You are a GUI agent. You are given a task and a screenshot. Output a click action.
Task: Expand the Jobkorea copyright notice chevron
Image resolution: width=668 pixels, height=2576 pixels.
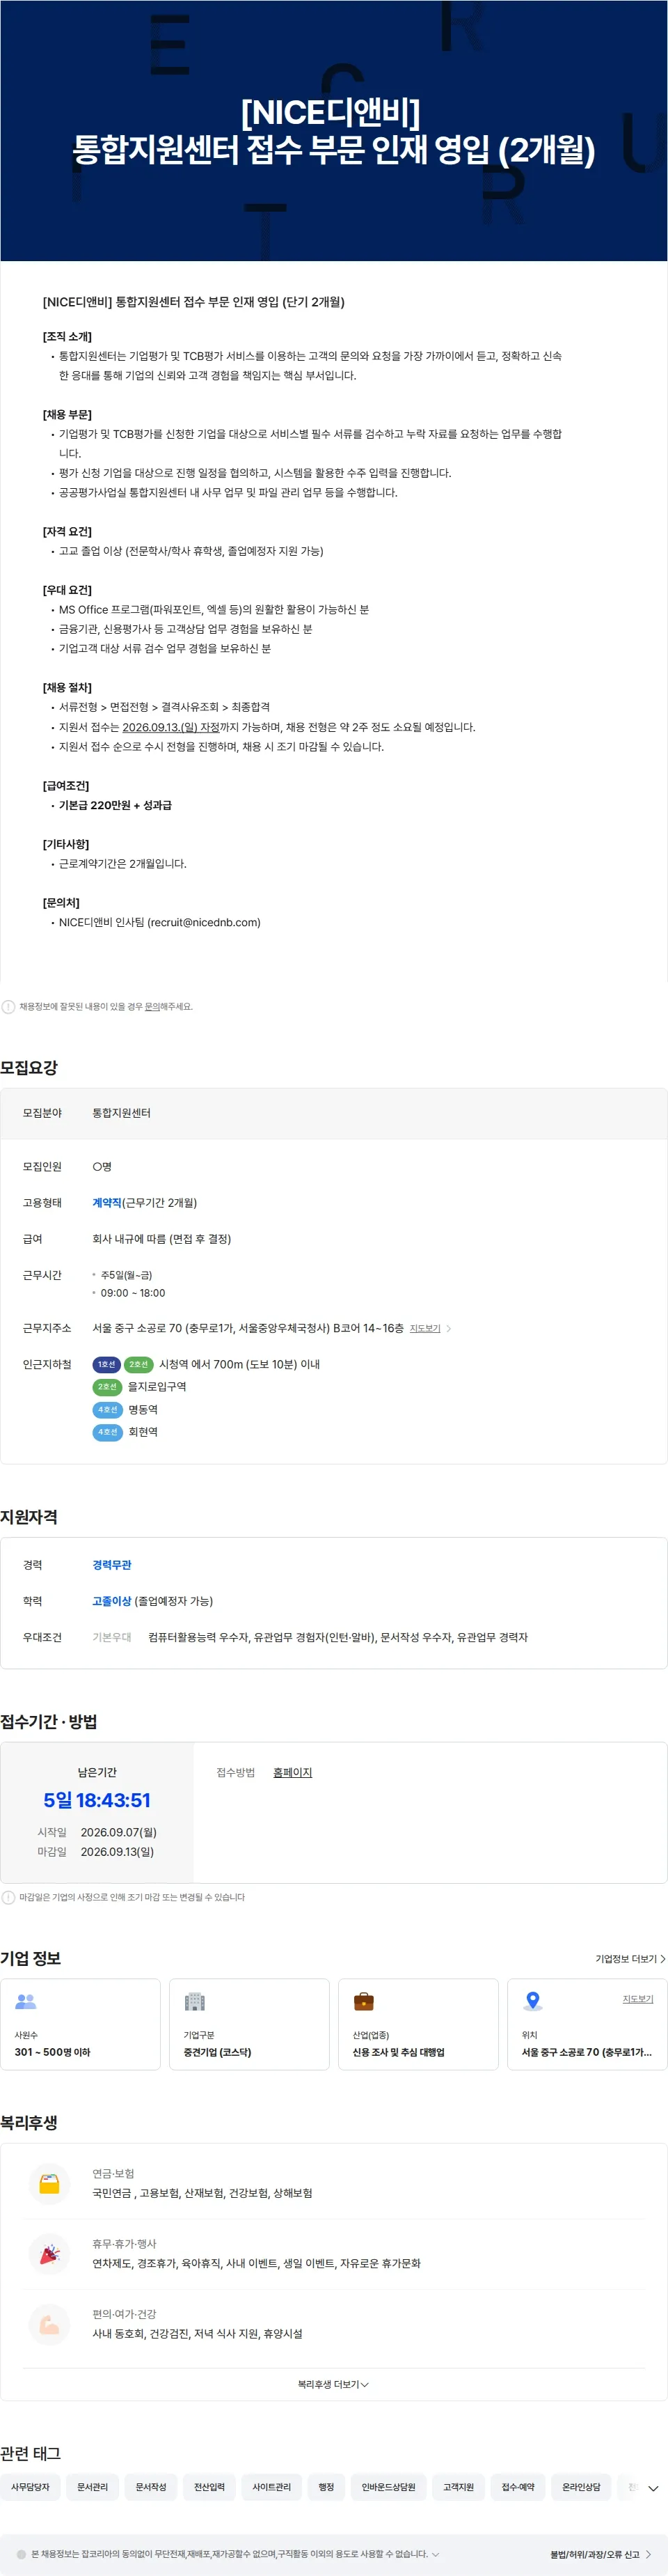pos(436,2554)
